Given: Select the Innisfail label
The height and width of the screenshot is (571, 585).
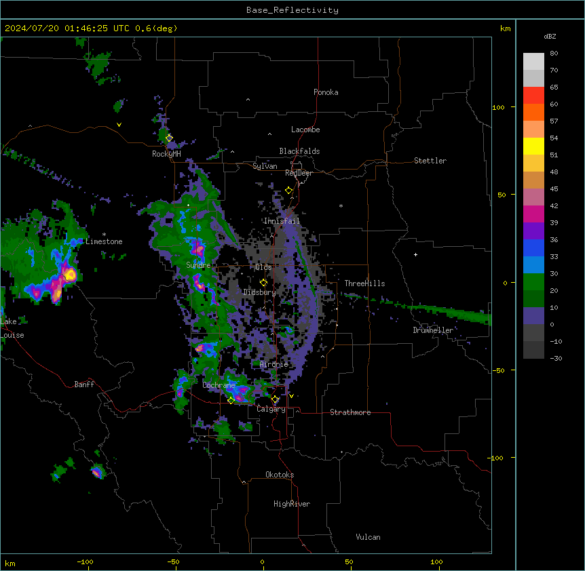Looking at the screenshot, I should coord(282,221).
